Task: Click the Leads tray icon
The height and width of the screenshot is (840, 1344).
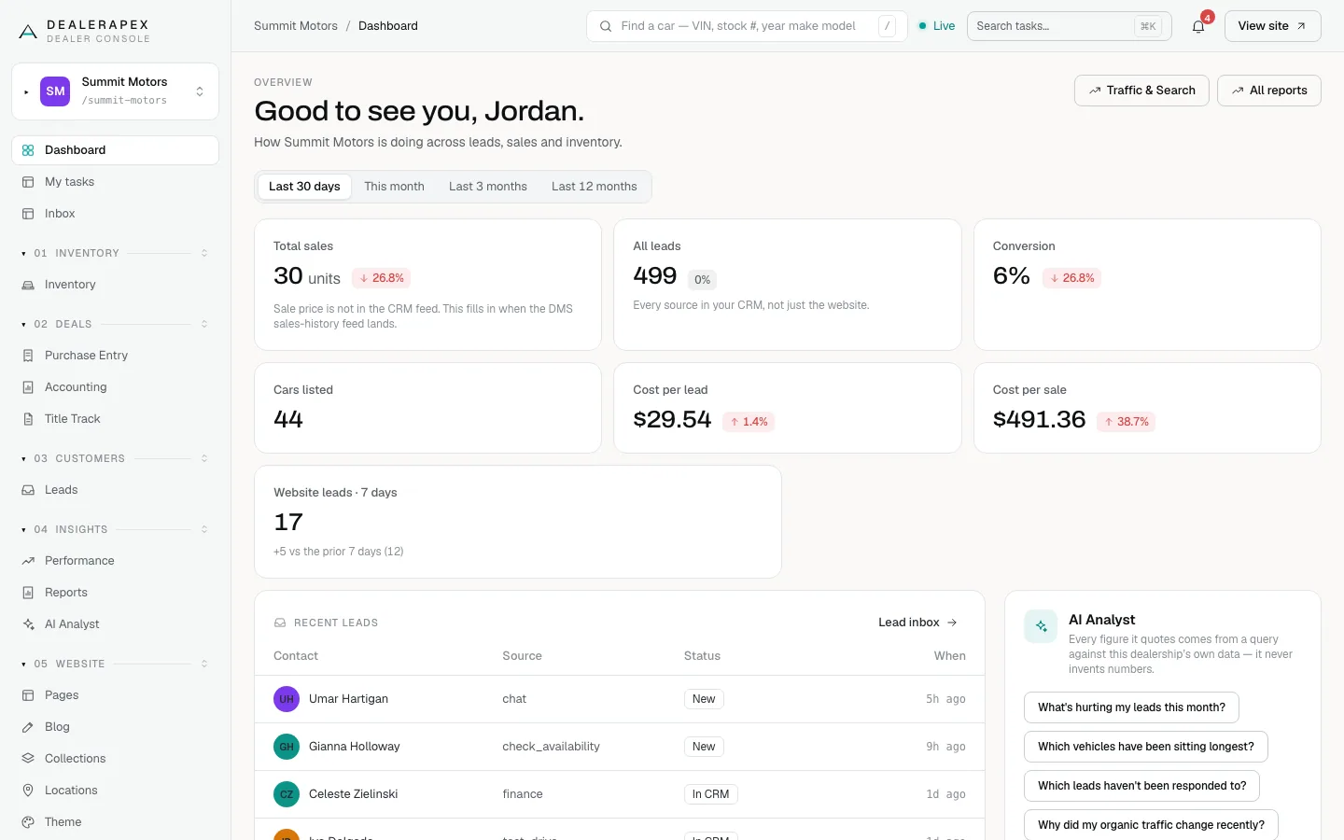Action: tap(28, 490)
